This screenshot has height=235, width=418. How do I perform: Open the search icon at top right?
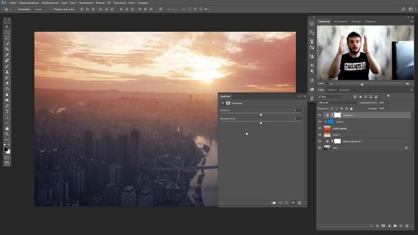point(404,9)
